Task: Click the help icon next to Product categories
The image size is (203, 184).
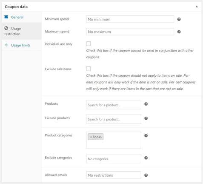Action: (146, 135)
